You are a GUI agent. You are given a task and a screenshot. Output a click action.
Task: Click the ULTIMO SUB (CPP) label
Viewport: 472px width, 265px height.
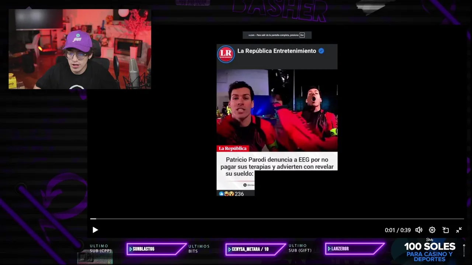[101, 248]
